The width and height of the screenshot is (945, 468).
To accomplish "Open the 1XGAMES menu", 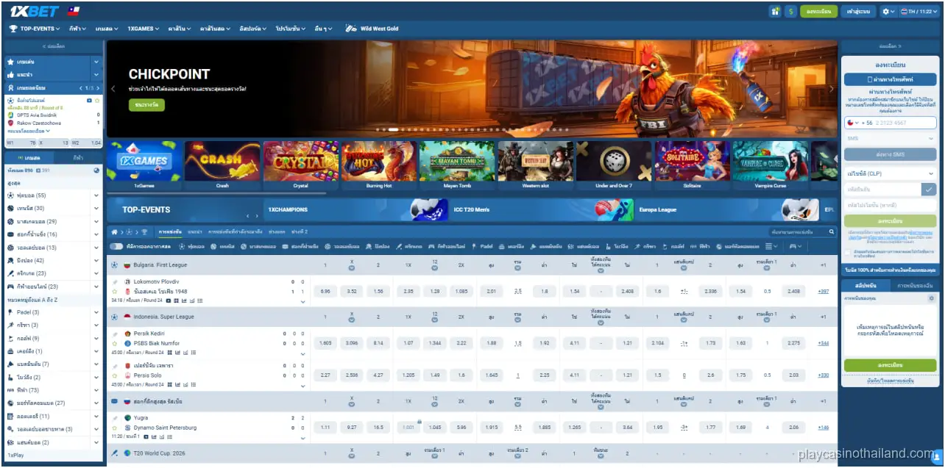I will click(x=143, y=29).
